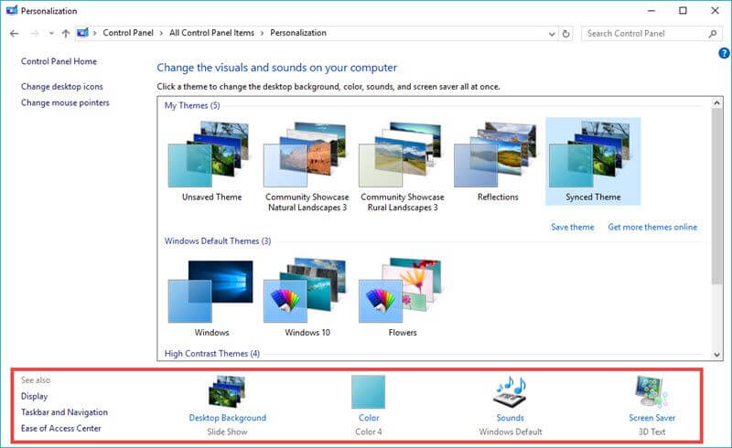The width and height of the screenshot is (732, 448).
Task: Click the address bar control panel icon
Action: pos(82,33)
